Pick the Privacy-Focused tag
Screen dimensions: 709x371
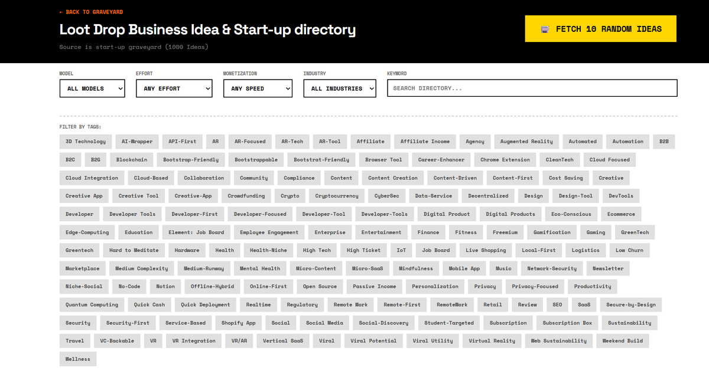[x=535, y=287]
